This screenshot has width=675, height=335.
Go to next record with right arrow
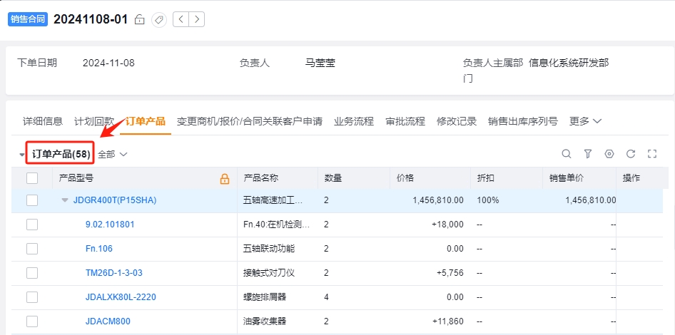click(197, 19)
